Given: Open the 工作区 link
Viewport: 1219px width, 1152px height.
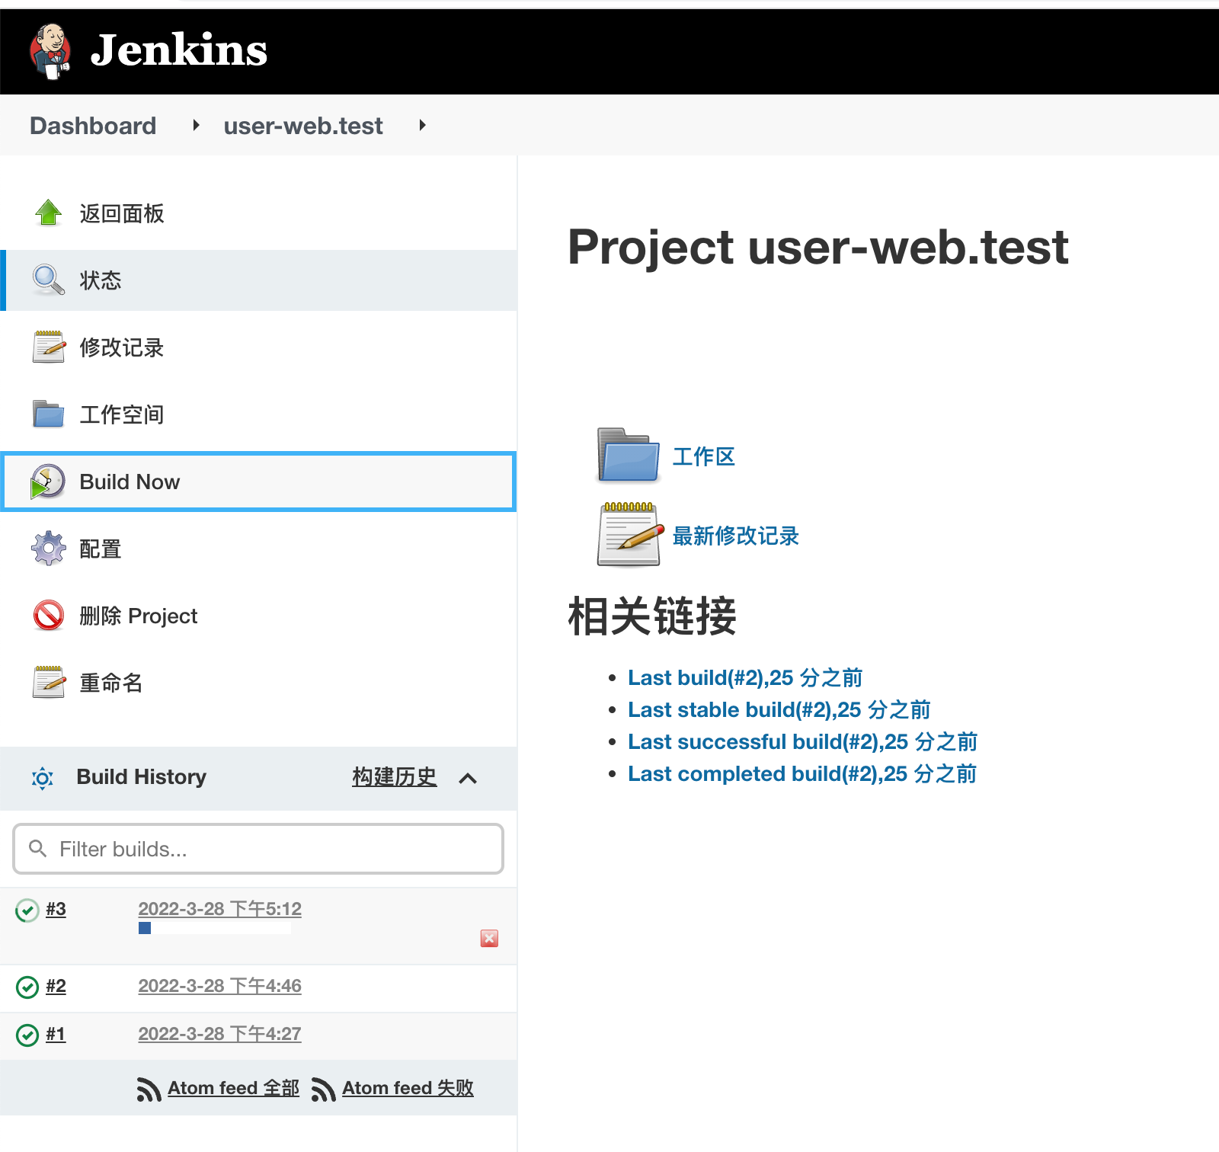Looking at the screenshot, I should 704,456.
